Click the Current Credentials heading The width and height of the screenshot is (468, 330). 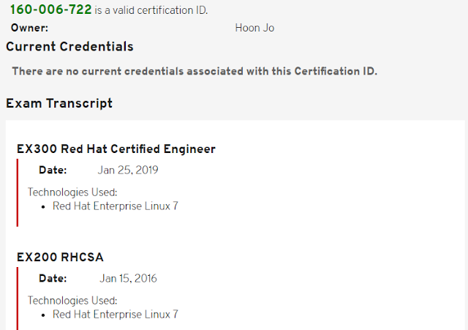click(x=69, y=47)
